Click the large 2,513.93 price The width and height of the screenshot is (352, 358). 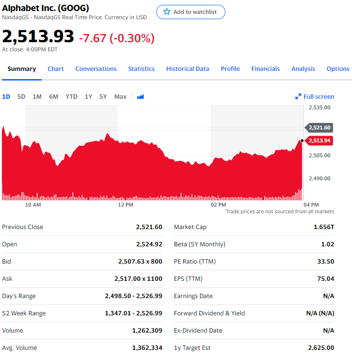click(x=38, y=36)
